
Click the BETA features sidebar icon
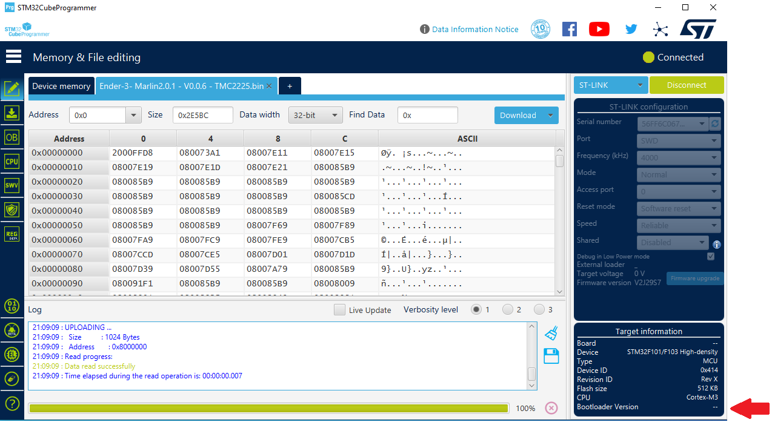[12, 330]
